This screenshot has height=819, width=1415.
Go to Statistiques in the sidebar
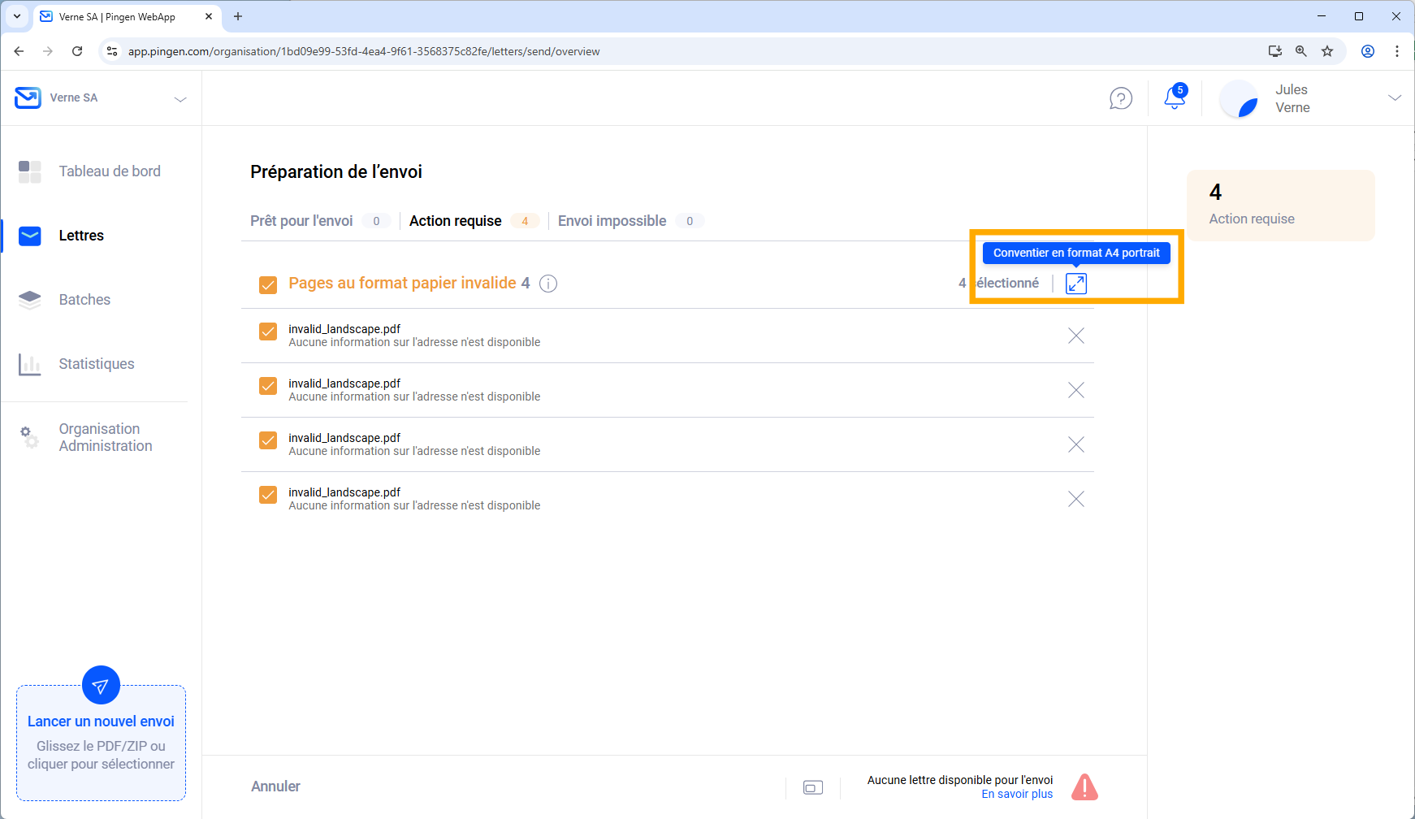[96, 364]
